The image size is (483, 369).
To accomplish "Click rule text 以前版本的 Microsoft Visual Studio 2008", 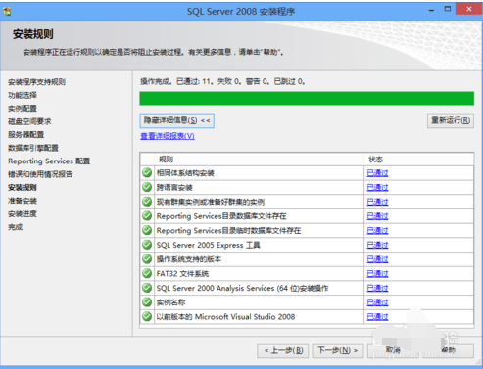I will [x=225, y=317].
